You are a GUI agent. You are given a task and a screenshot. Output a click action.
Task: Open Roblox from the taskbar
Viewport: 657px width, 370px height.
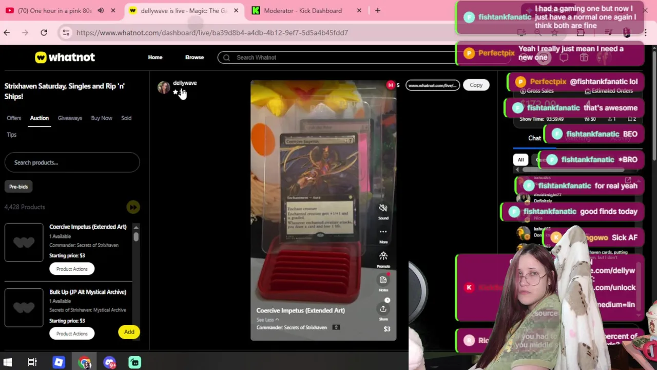(59, 362)
